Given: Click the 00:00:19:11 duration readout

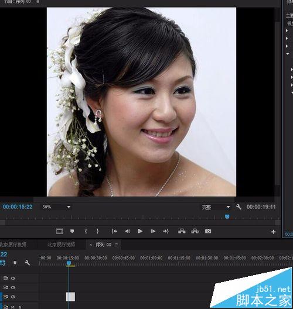Looking at the screenshot, I should [261, 207].
